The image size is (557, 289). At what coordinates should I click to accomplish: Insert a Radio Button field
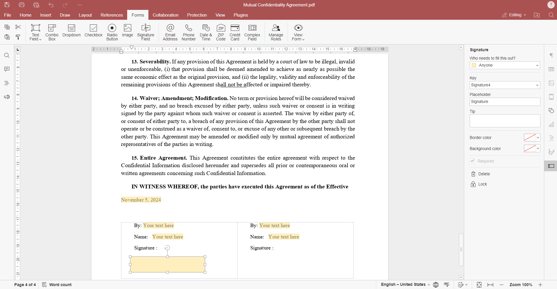[112, 32]
